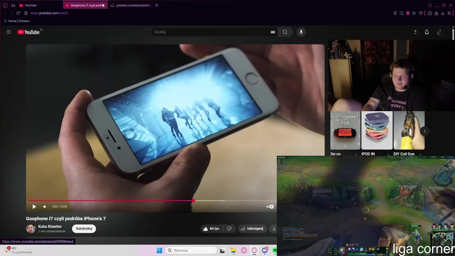Click the Goophone i7 video title
Viewport: 455px width, 256px height.
(66, 219)
